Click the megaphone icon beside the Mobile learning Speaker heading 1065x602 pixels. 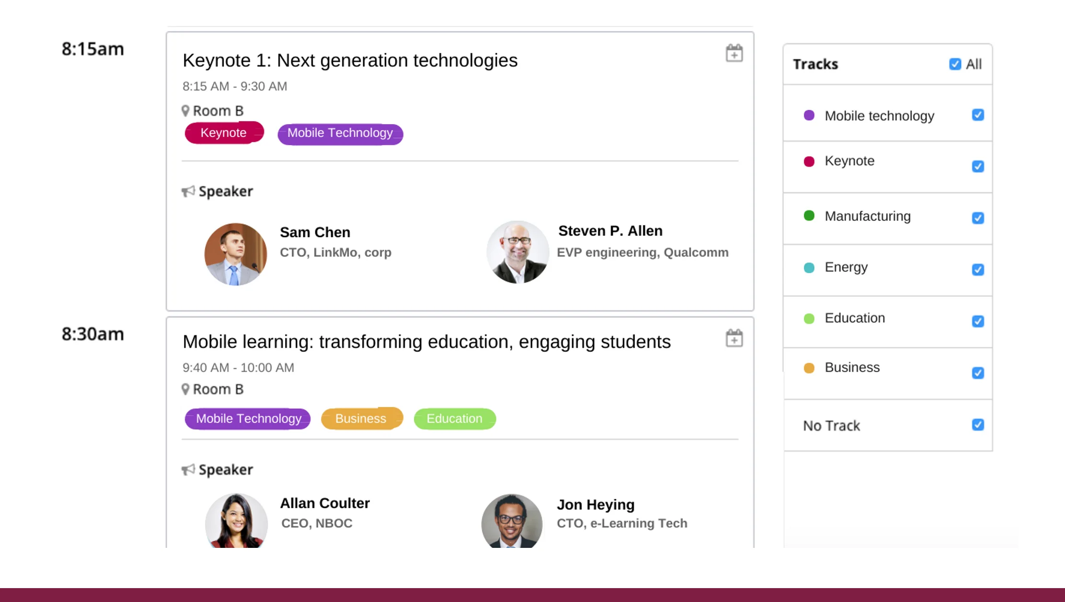point(188,469)
